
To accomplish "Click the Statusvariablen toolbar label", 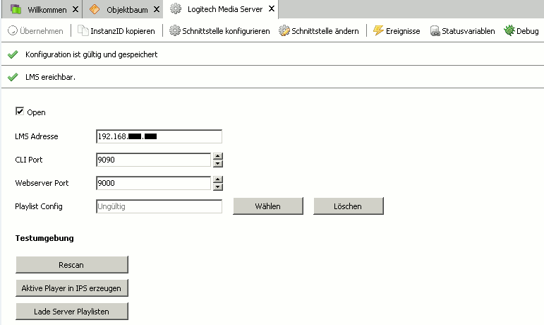I will [x=468, y=31].
